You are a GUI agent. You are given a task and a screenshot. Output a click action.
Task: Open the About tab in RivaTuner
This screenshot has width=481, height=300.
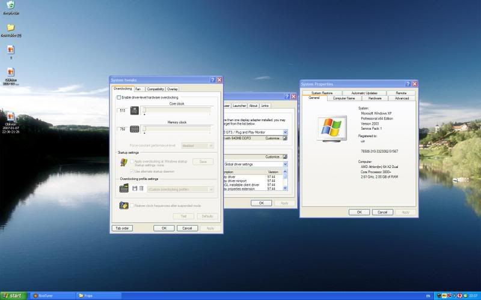[253, 106]
